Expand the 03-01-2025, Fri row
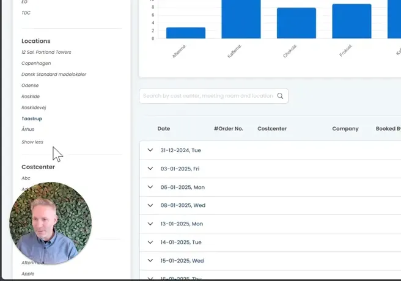Viewport: 401px width, 281px height. (150, 169)
